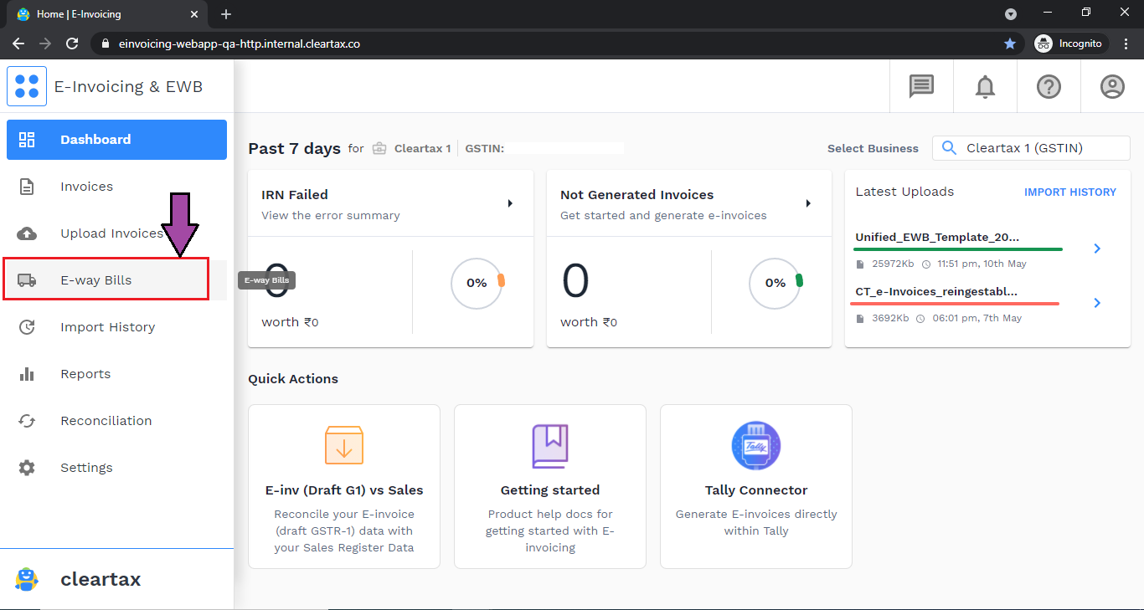Screen dimensions: 1144x610
Task: Click the Tally Connector logo icon
Action: tap(756, 446)
